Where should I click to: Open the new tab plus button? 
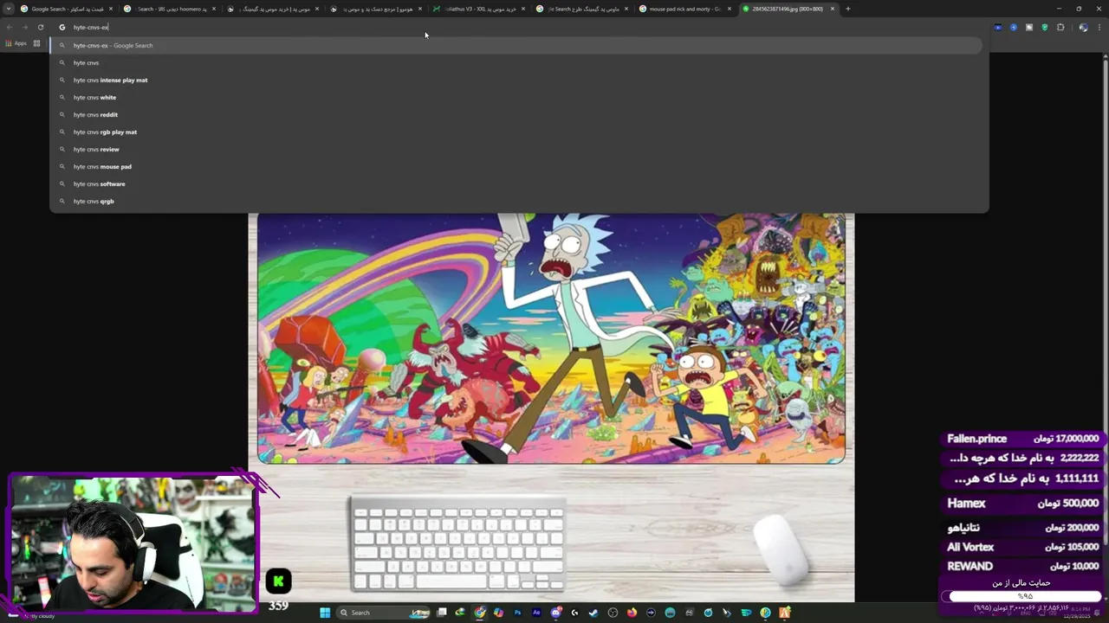pos(847,9)
